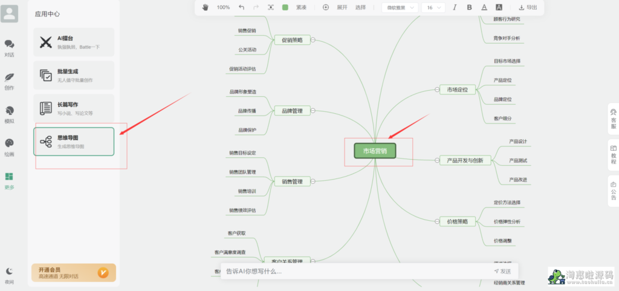The height and width of the screenshot is (291, 619).
Task: Open the 批量生成 app card
Action: point(74,75)
